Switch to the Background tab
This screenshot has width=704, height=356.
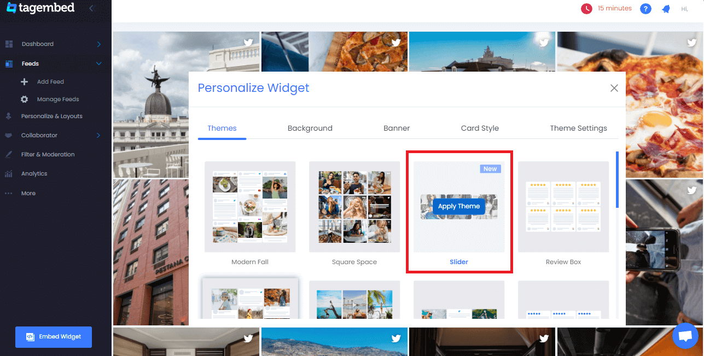310,128
